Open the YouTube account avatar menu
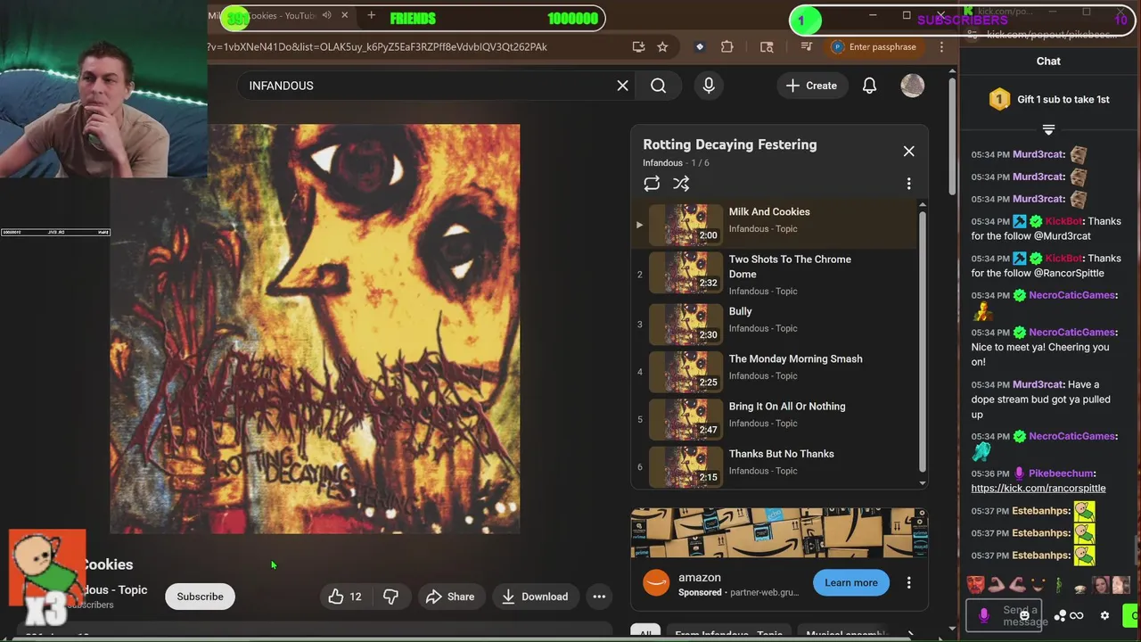This screenshot has width=1141, height=642. point(912,86)
